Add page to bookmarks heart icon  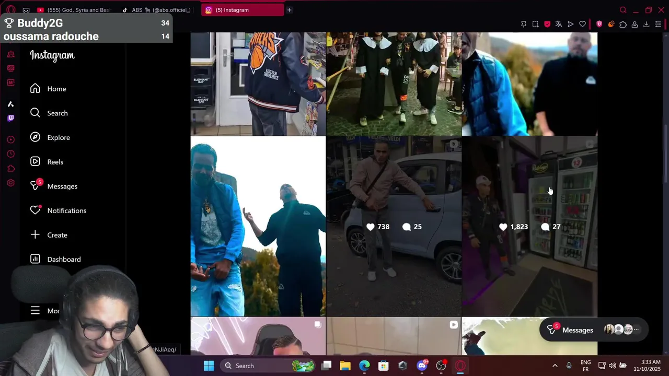[582, 24]
